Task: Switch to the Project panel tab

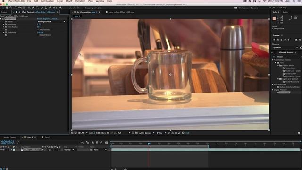Action: coord(4,12)
